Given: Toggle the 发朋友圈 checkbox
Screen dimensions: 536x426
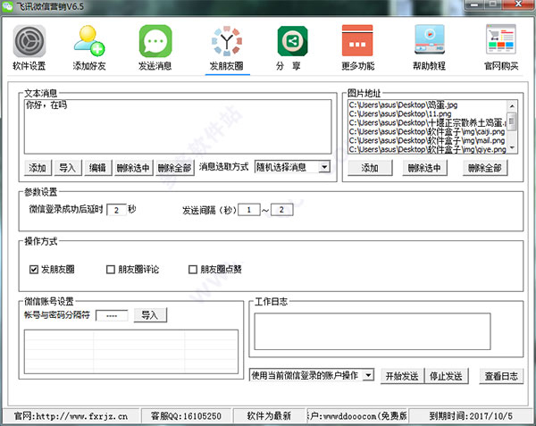Looking at the screenshot, I should click(x=34, y=270).
